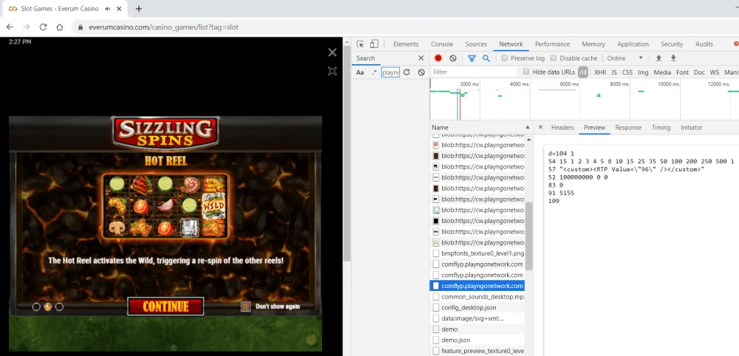This screenshot has height=356, width=739.
Task: Check Hide data URLs
Action: pos(526,72)
